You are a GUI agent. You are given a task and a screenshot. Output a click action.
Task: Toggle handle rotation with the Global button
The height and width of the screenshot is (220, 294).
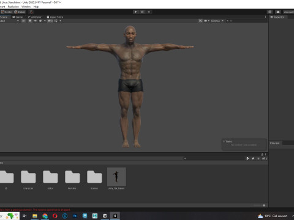[x=20, y=12]
